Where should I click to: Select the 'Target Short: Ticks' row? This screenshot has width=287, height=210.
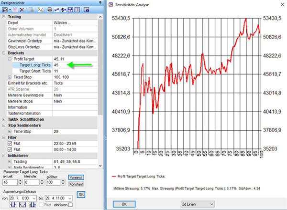coord(55,71)
